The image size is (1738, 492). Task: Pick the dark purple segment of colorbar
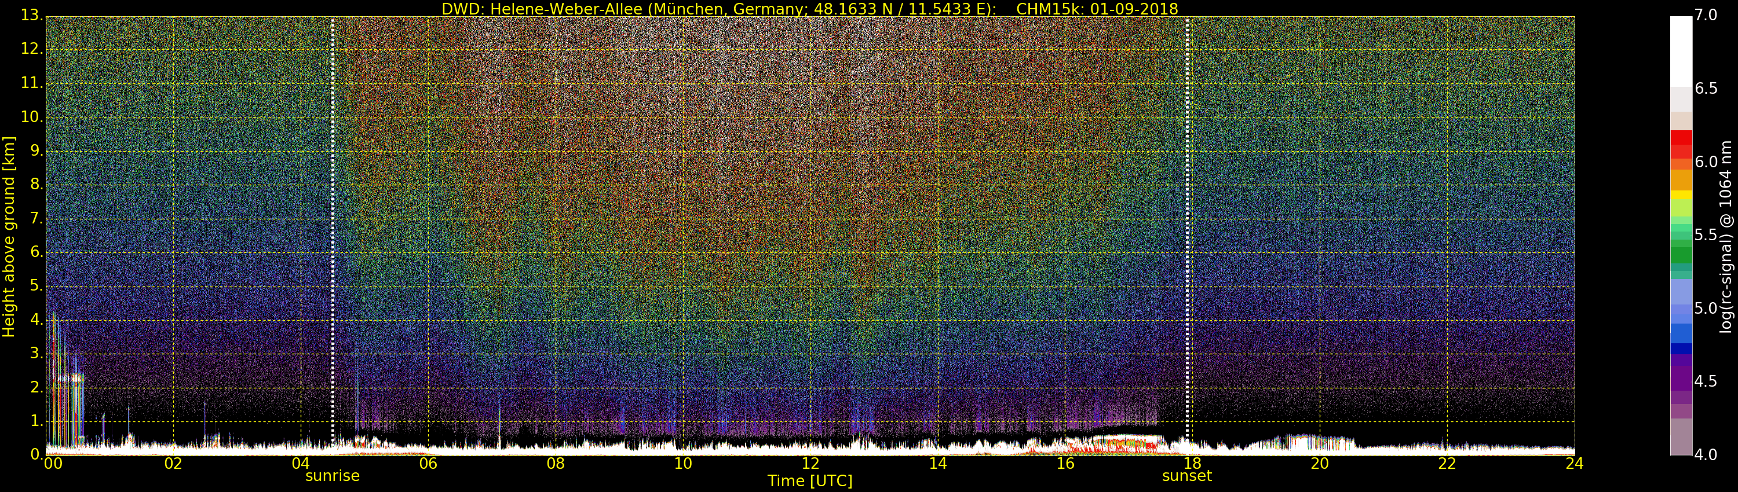point(1681,377)
